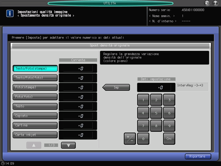Tap keypad digit 8

point(156,126)
